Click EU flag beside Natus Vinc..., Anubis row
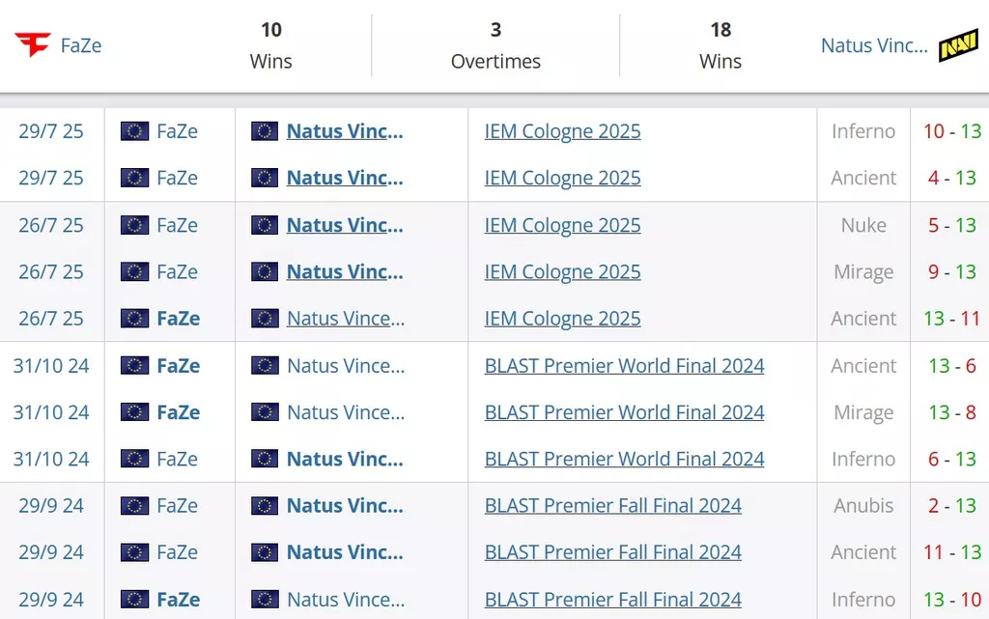Image resolution: width=989 pixels, height=619 pixels. 265,506
